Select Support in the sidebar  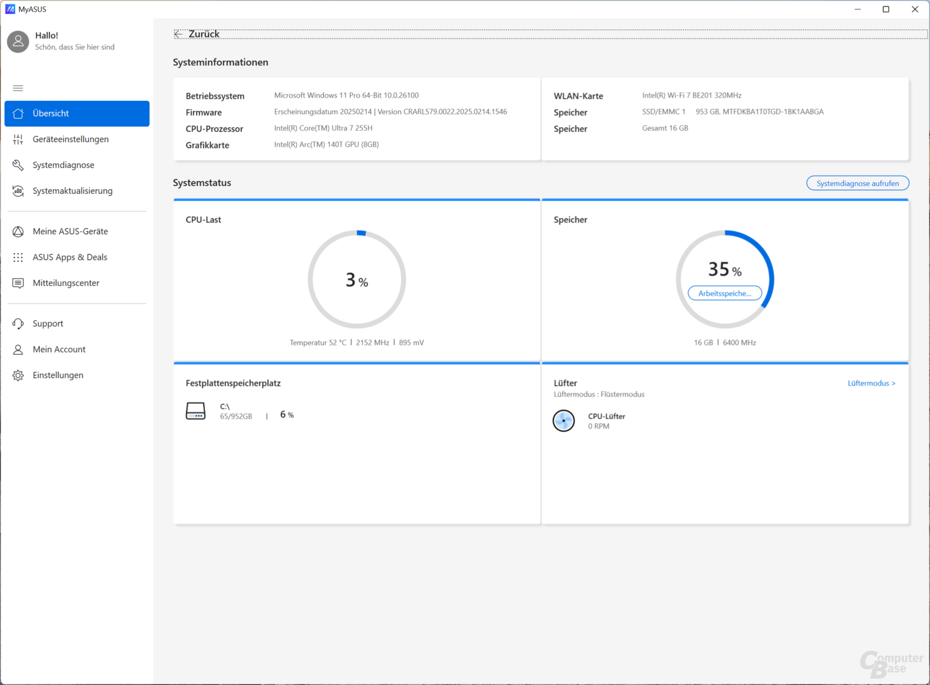77,323
